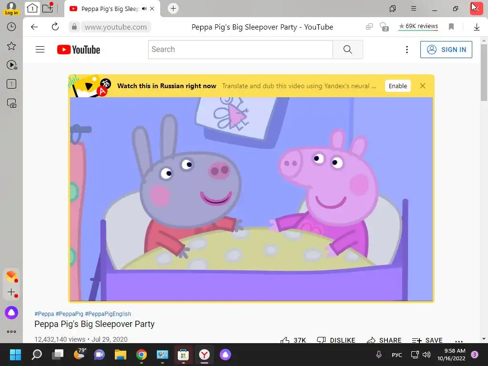Open the Teams Chat taskbar icon
Viewport: 488px width, 366px height.
100,355
